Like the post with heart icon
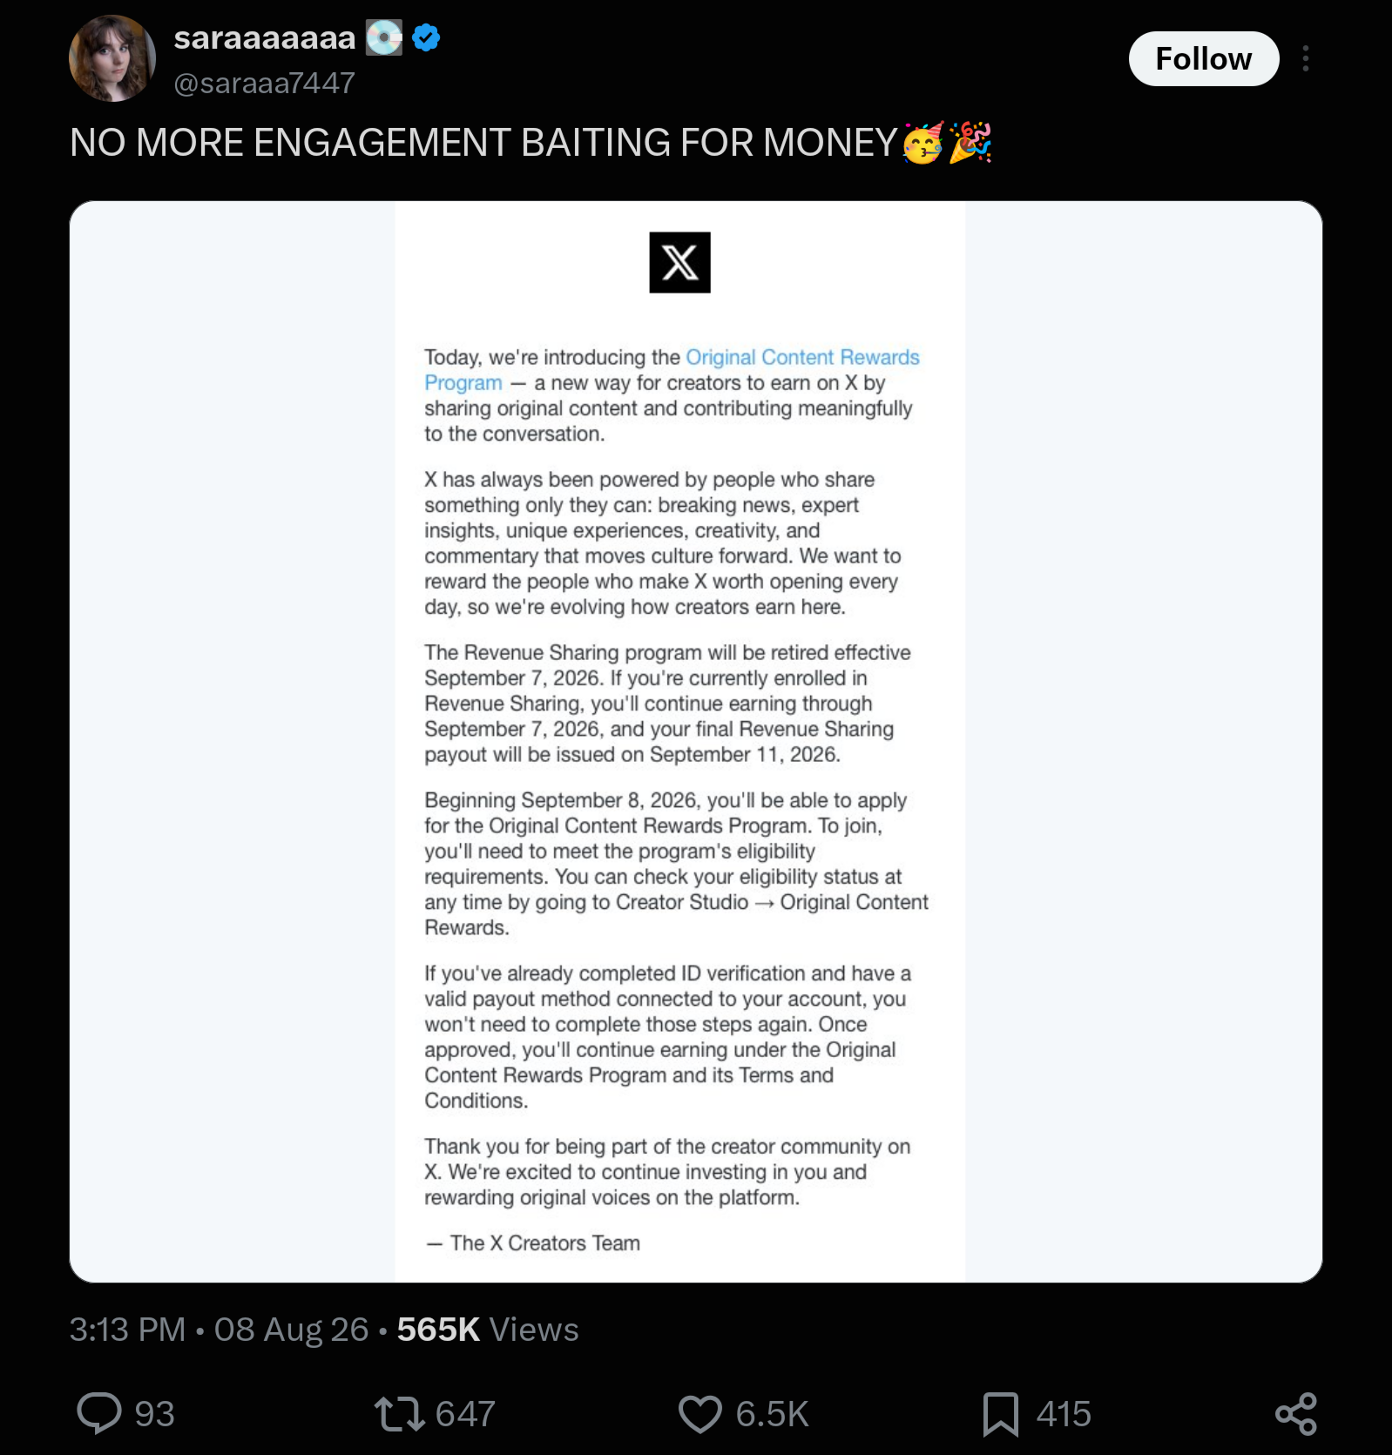 (700, 1412)
